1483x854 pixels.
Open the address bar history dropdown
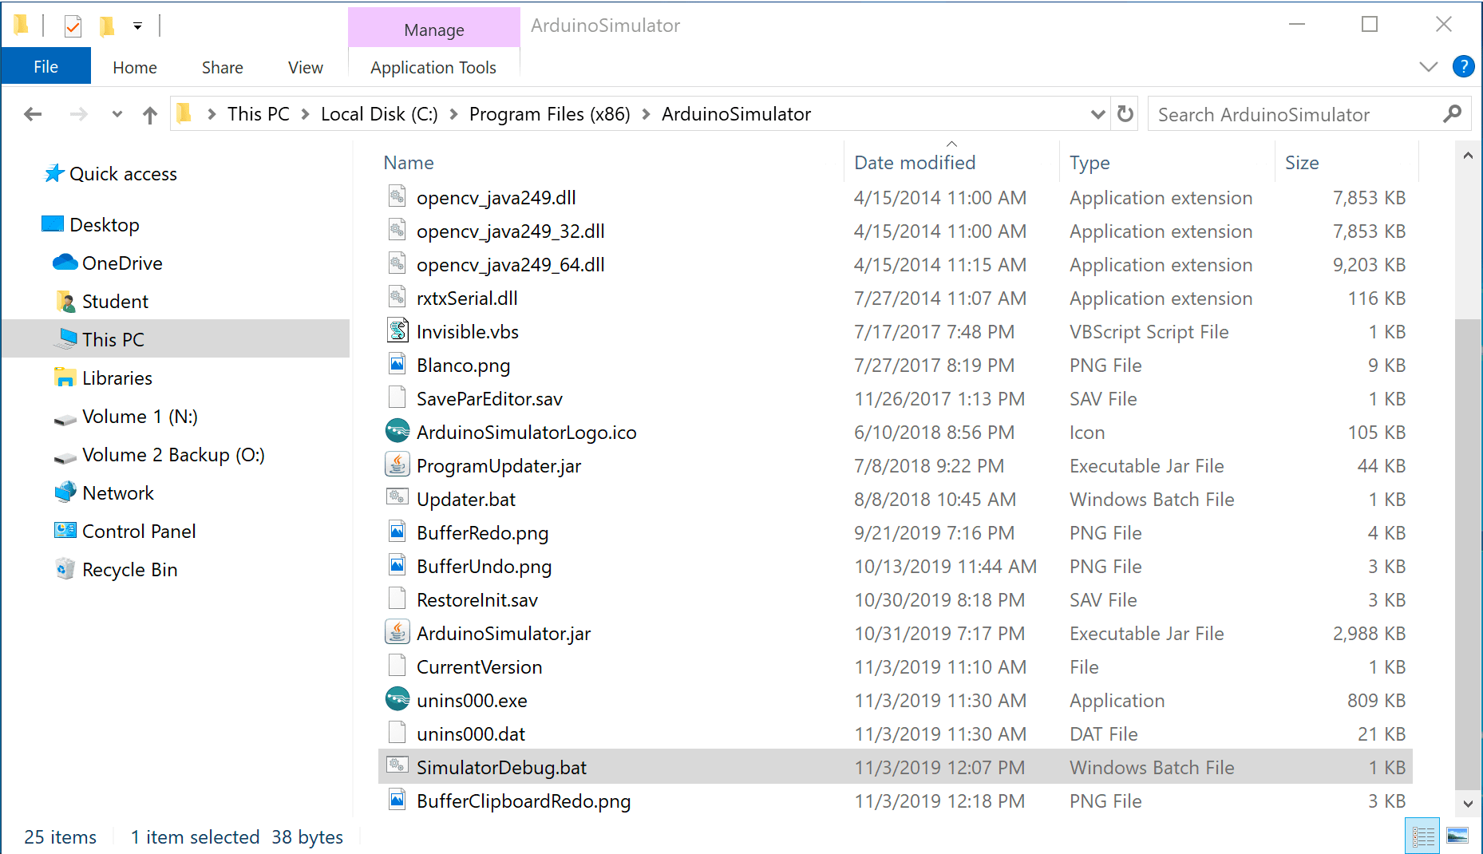[1097, 114]
